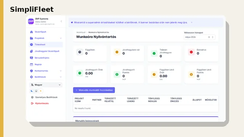Click the Beállítások gear icon
The height and width of the screenshot is (137, 244).
(31, 77)
